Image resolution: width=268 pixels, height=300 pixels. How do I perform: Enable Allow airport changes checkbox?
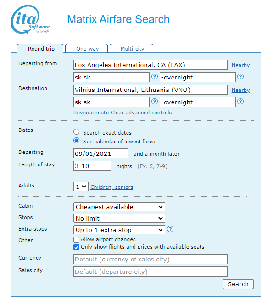[x=76, y=239]
